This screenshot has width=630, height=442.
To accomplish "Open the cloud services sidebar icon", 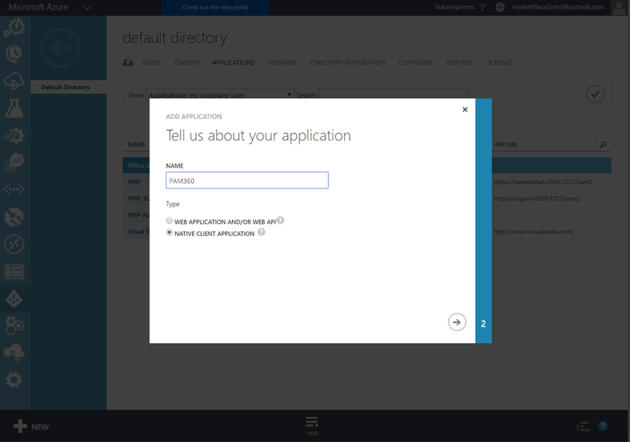I will click(x=14, y=81).
